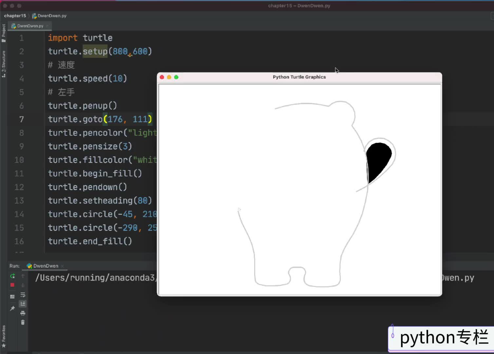Rerun the DwenDwen script
The height and width of the screenshot is (354, 494).
[12, 276]
